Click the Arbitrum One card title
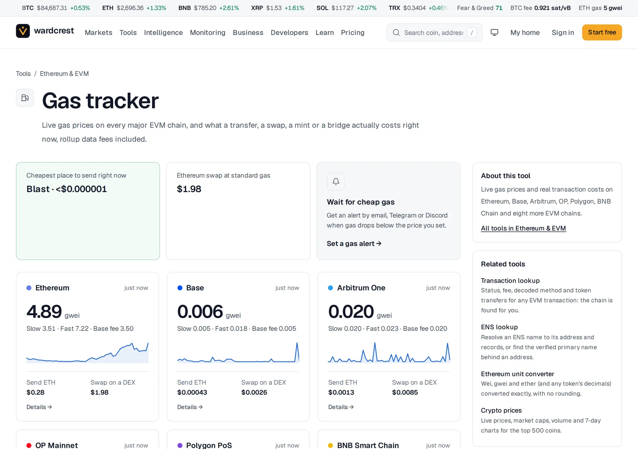This screenshot has height=449, width=638. 361,288
